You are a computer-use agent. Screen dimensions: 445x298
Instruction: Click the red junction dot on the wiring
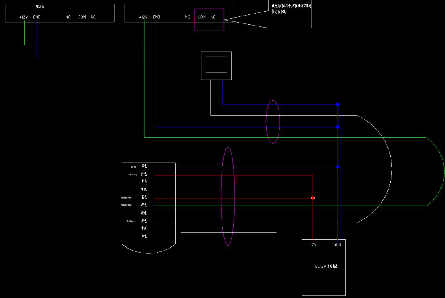click(x=313, y=198)
